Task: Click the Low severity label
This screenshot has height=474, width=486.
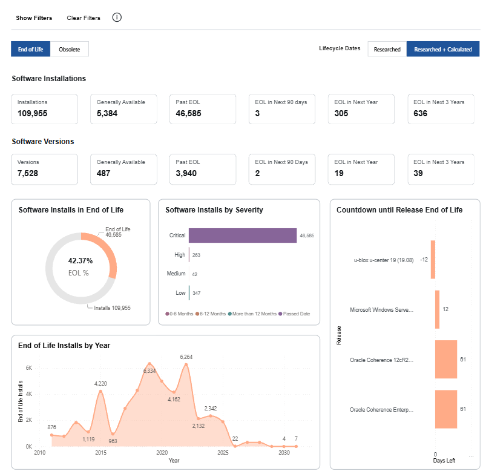Action: pyautogui.click(x=180, y=292)
